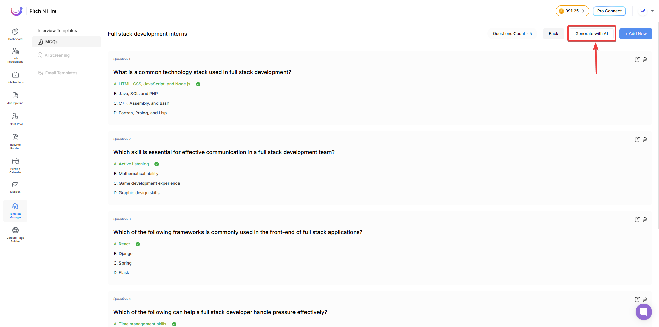
Task: Click the Generate with AI button
Action: (x=591, y=34)
